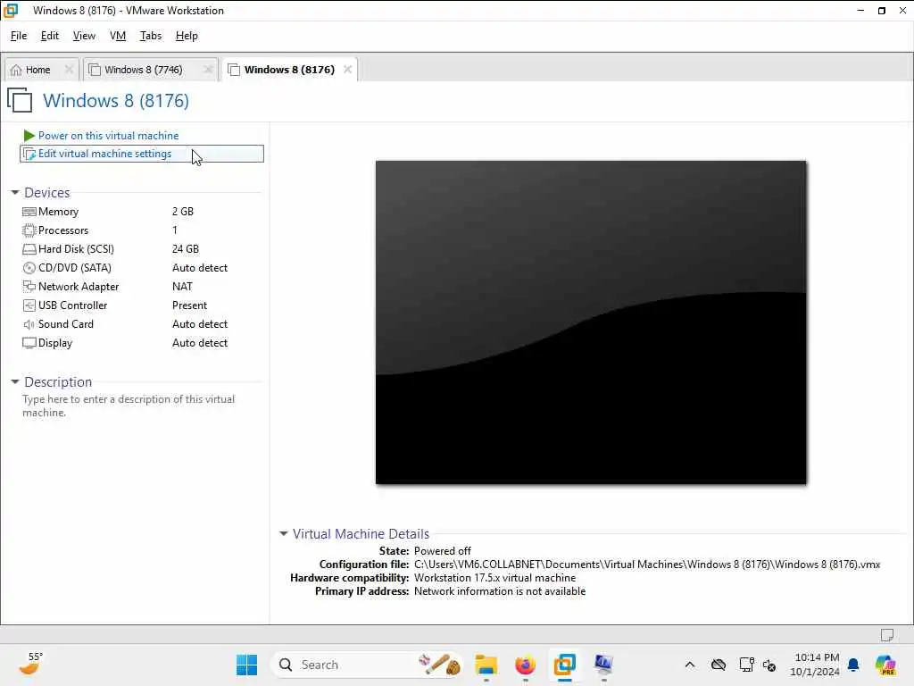Open the weather widget showing 55°

pos(29,664)
